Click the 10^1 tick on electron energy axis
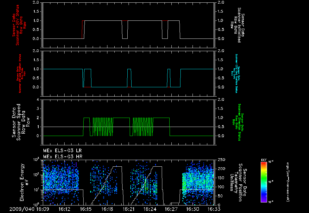 pyautogui.click(x=36, y=190)
